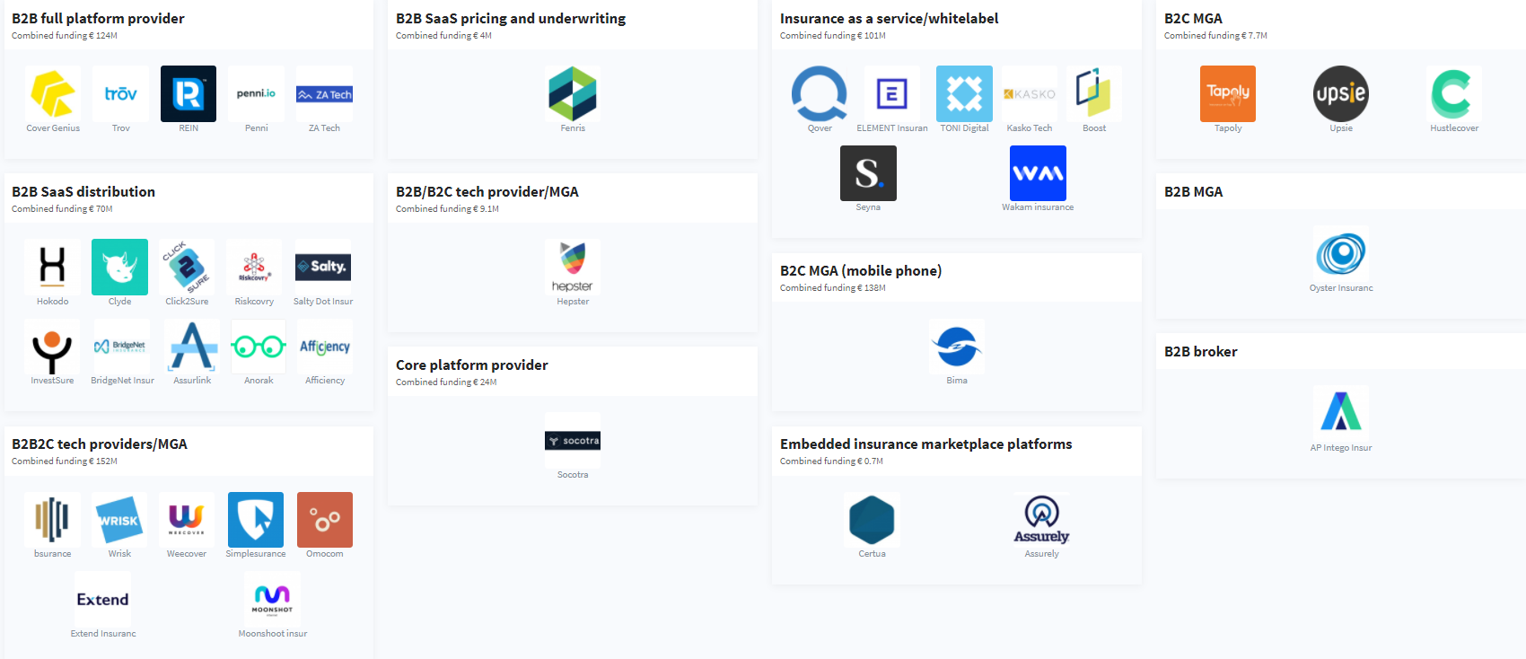Click the 'Combined funding € 70M' text
Viewport: 1526px width, 659px height.
[62, 209]
